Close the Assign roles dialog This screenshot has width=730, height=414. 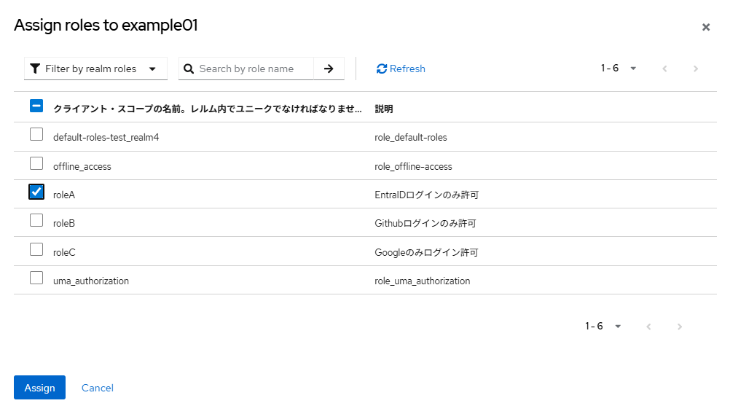pyautogui.click(x=706, y=27)
